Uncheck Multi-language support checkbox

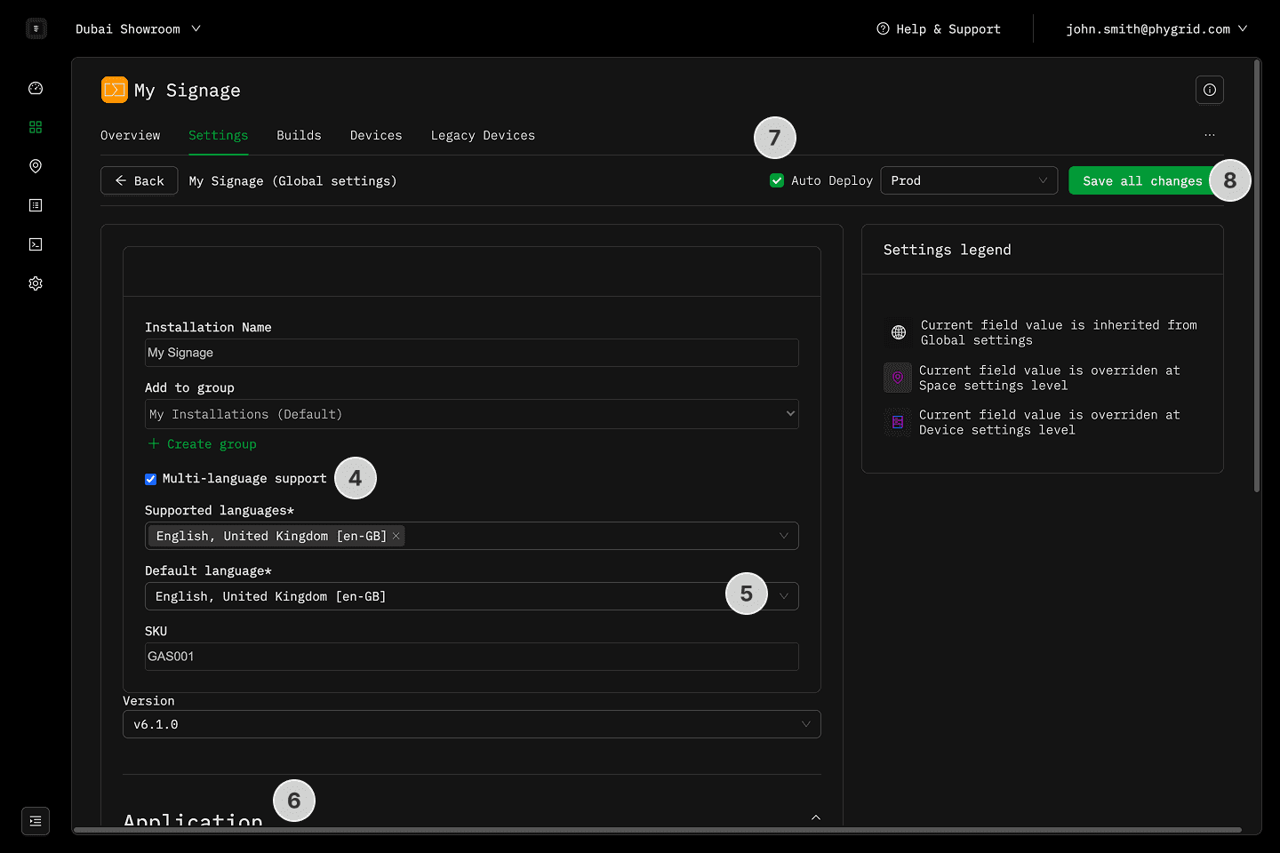[151, 479]
